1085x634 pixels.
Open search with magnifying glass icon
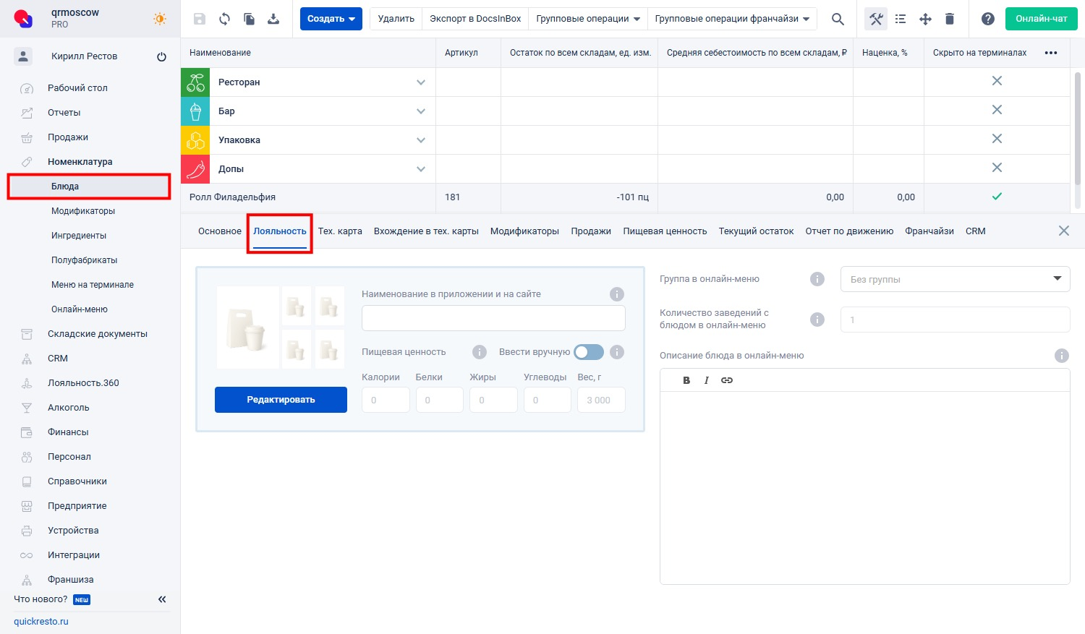pyautogui.click(x=838, y=19)
